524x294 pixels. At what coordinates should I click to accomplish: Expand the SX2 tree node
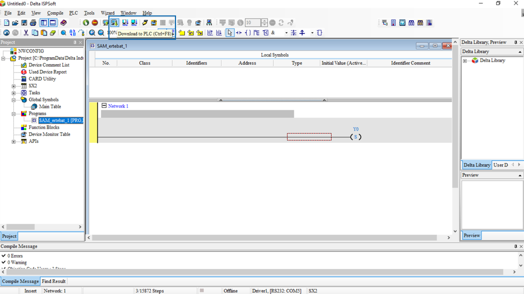pyautogui.click(x=14, y=86)
